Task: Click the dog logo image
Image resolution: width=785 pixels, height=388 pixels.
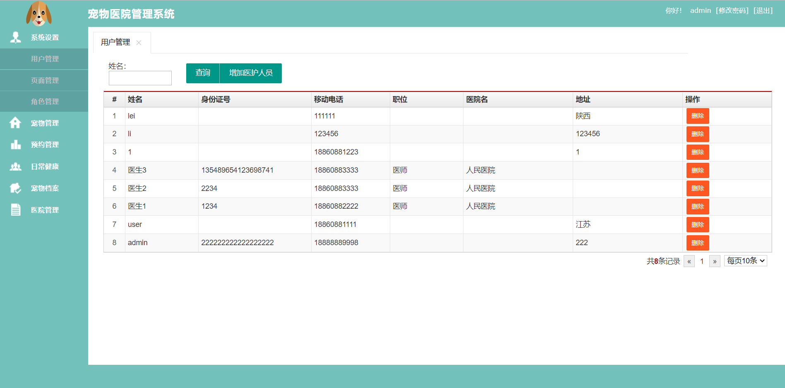Action: point(39,14)
